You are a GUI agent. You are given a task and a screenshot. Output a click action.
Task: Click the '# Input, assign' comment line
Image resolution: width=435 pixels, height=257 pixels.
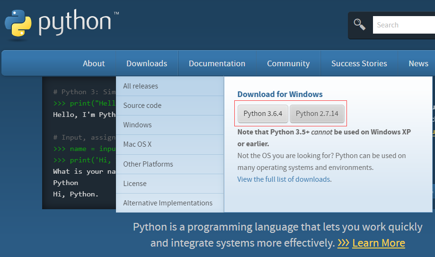click(x=84, y=137)
